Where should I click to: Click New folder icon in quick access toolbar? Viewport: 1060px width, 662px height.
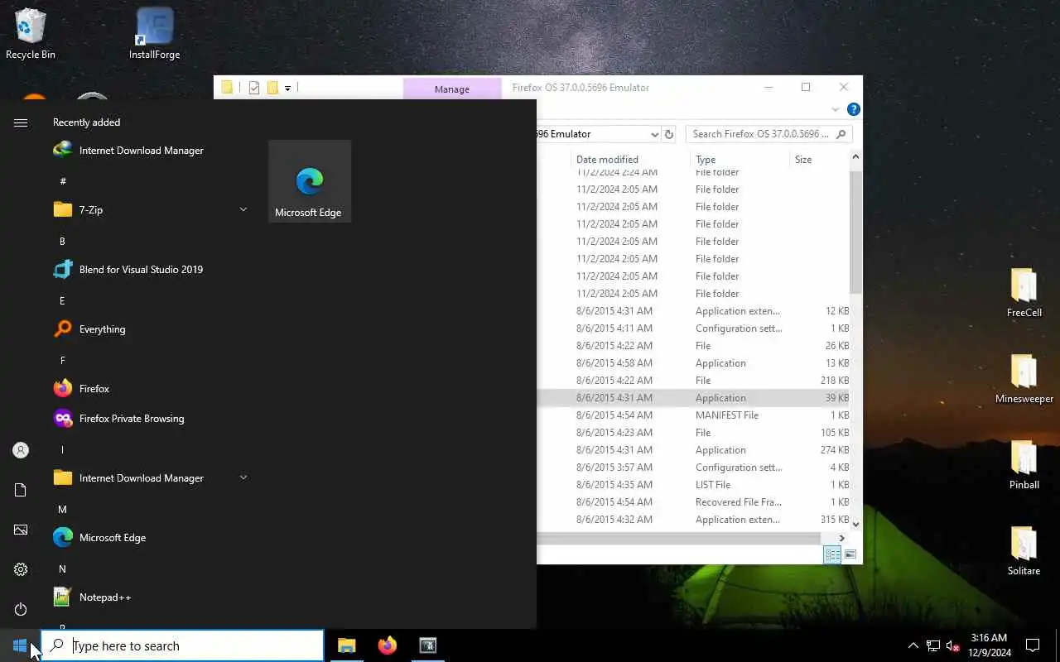coord(272,88)
